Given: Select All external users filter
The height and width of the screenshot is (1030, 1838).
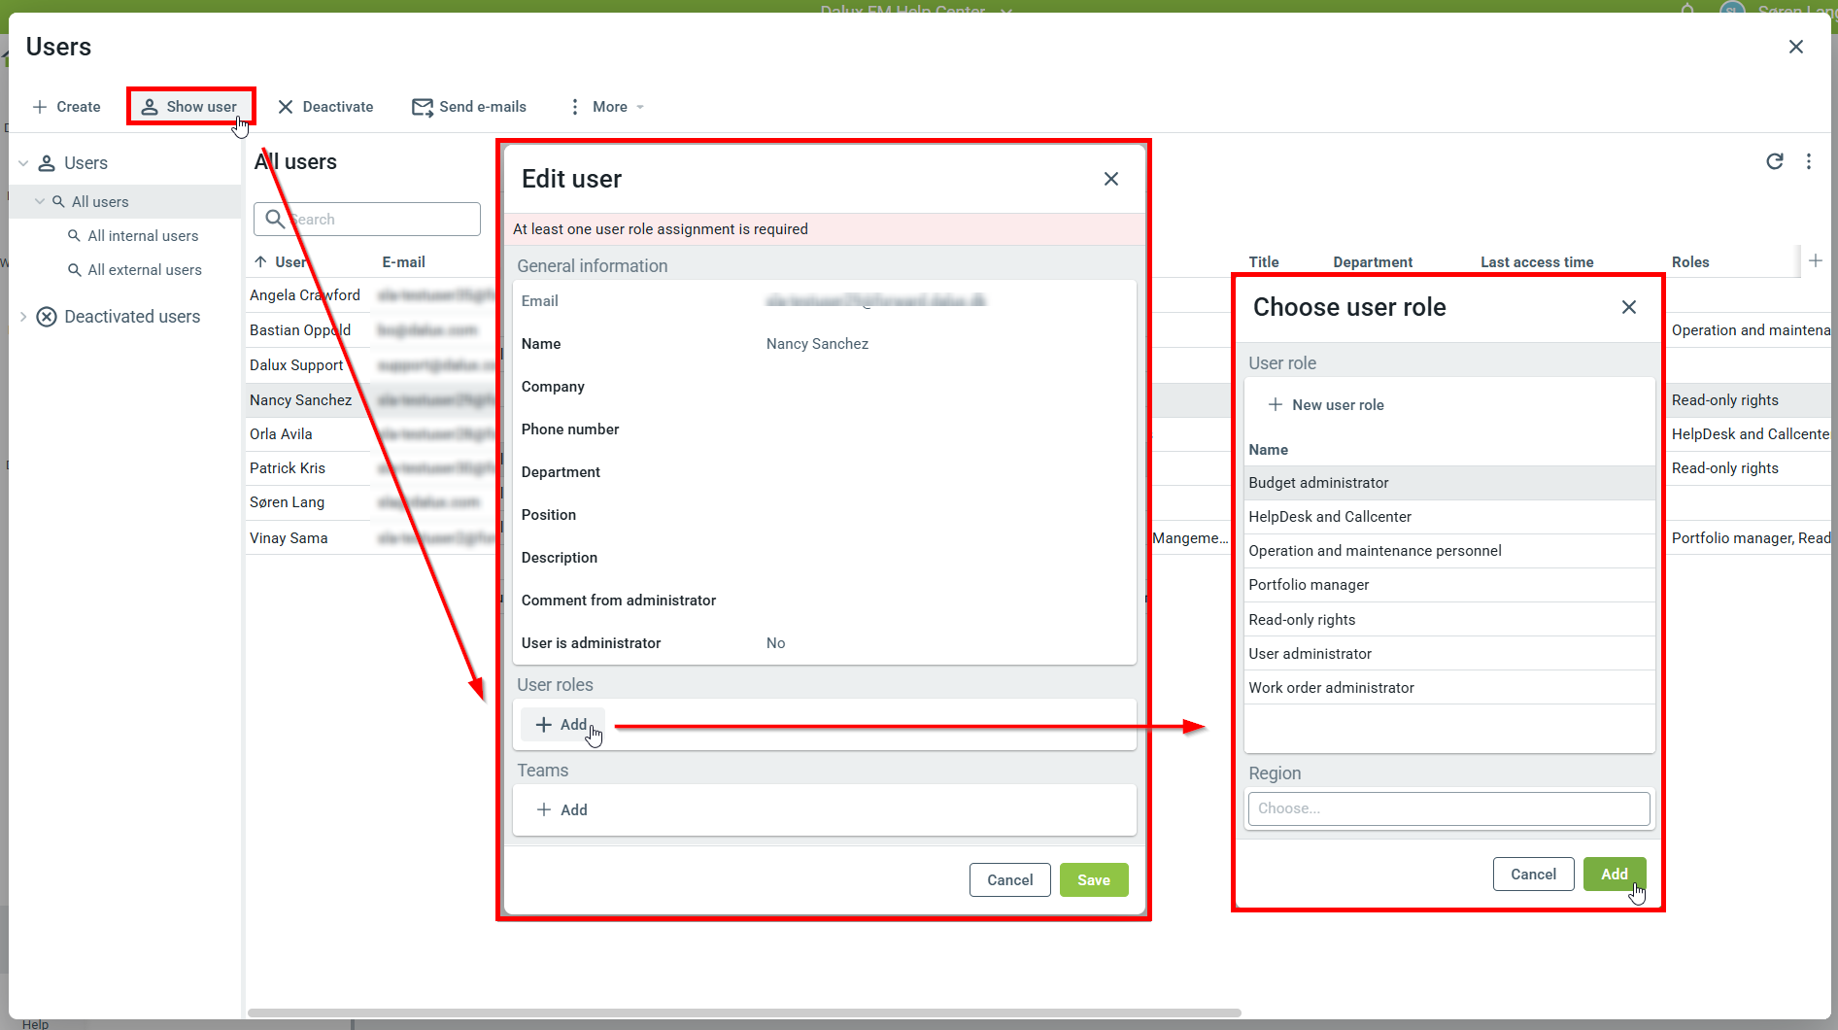Looking at the screenshot, I should point(145,270).
